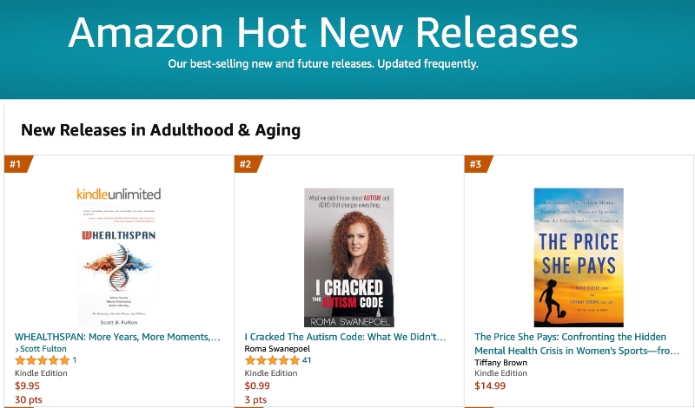The height and width of the screenshot is (408, 695).
Task: Open The Price She Pays title link
Action: pos(577,344)
